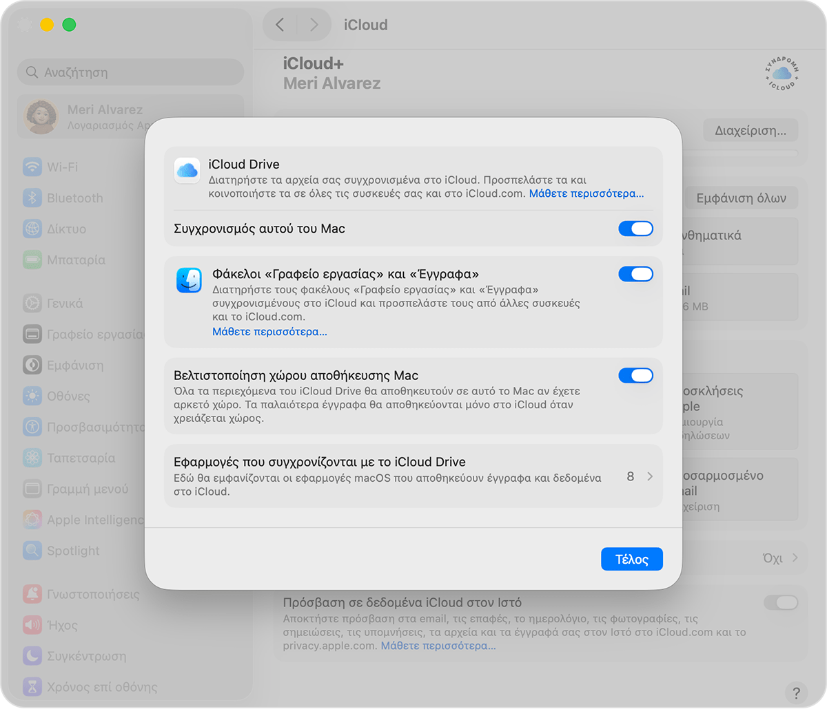Disable Συγχρονισμός αυτού του Mac
This screenshot has height=709, width=827.
(635, 228)
